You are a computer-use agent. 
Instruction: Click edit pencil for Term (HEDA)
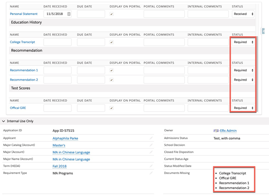(x=151, y=166)
